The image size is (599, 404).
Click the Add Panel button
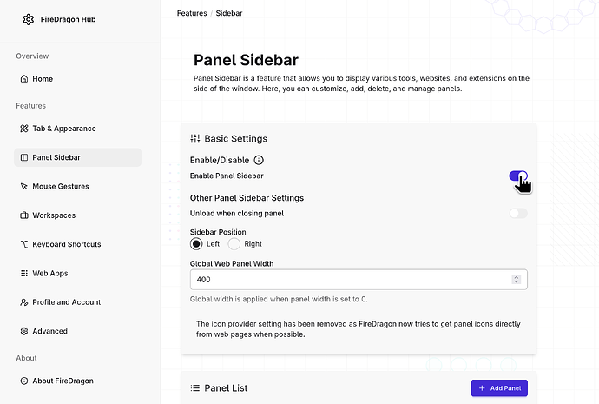coord(499,388)
